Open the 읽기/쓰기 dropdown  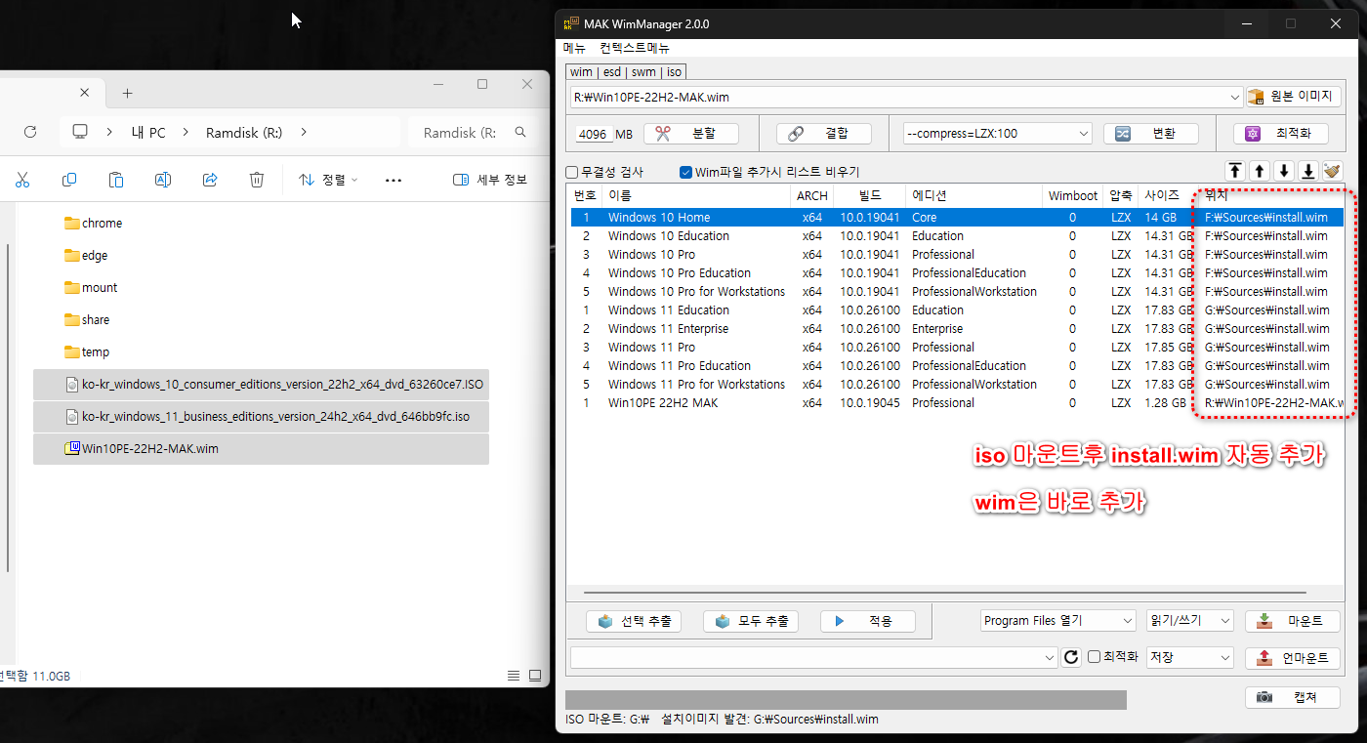click(x=1190, y=621)
